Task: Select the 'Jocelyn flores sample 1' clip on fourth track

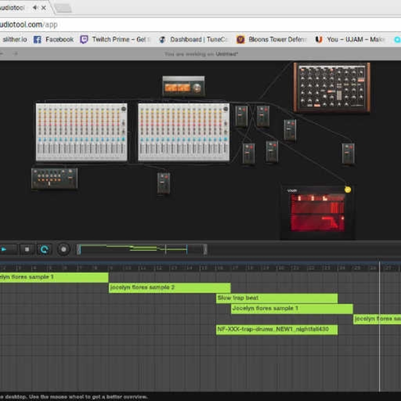Action: click(292, 309)
